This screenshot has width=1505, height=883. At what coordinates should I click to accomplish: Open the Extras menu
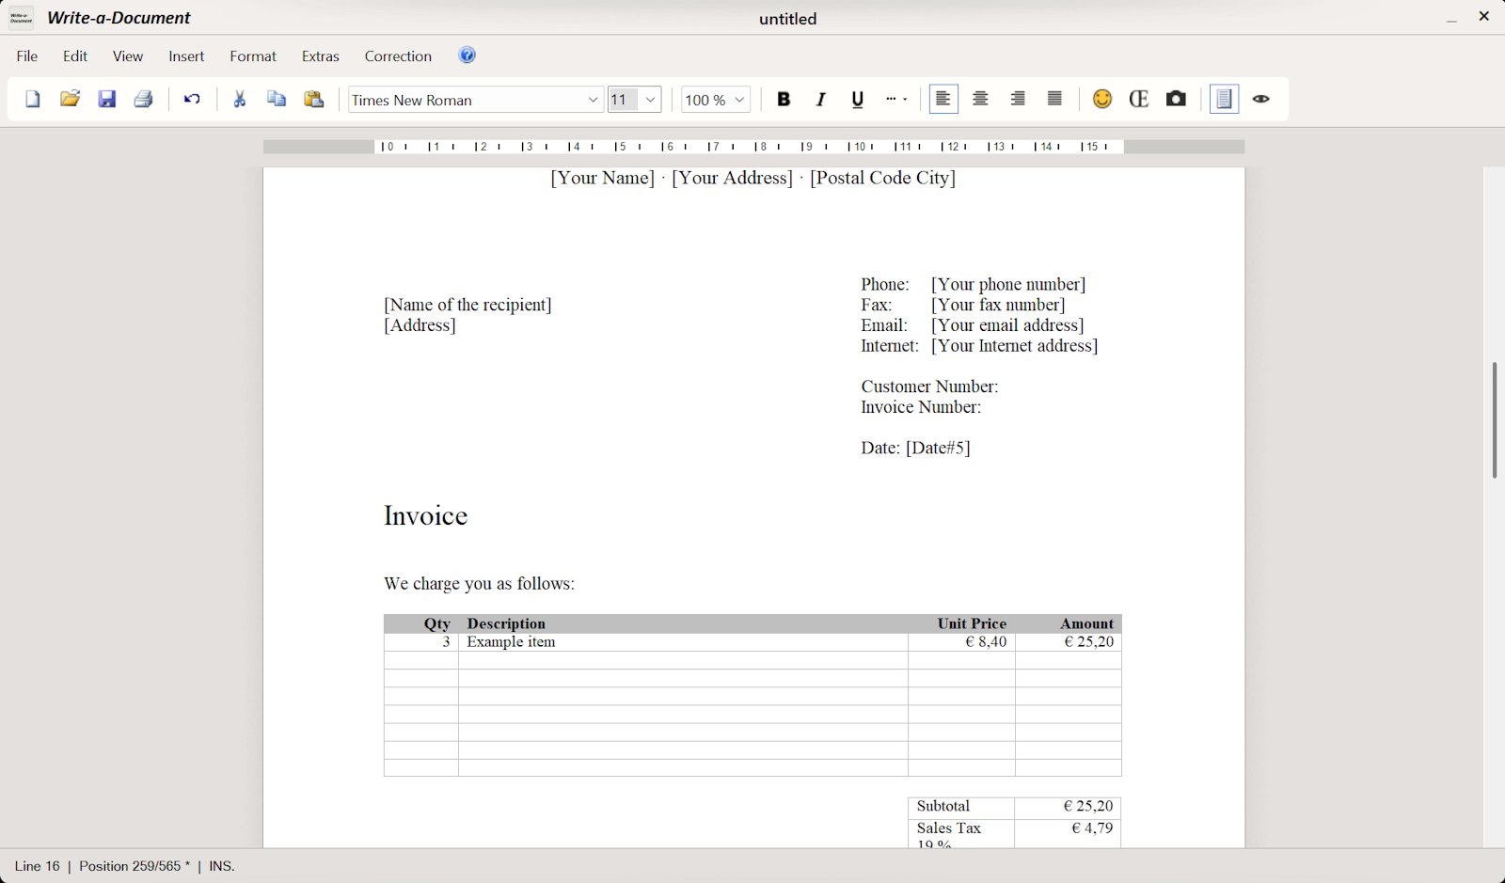(321, 56)
